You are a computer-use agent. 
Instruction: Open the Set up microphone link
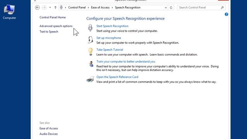click(109, 38)
